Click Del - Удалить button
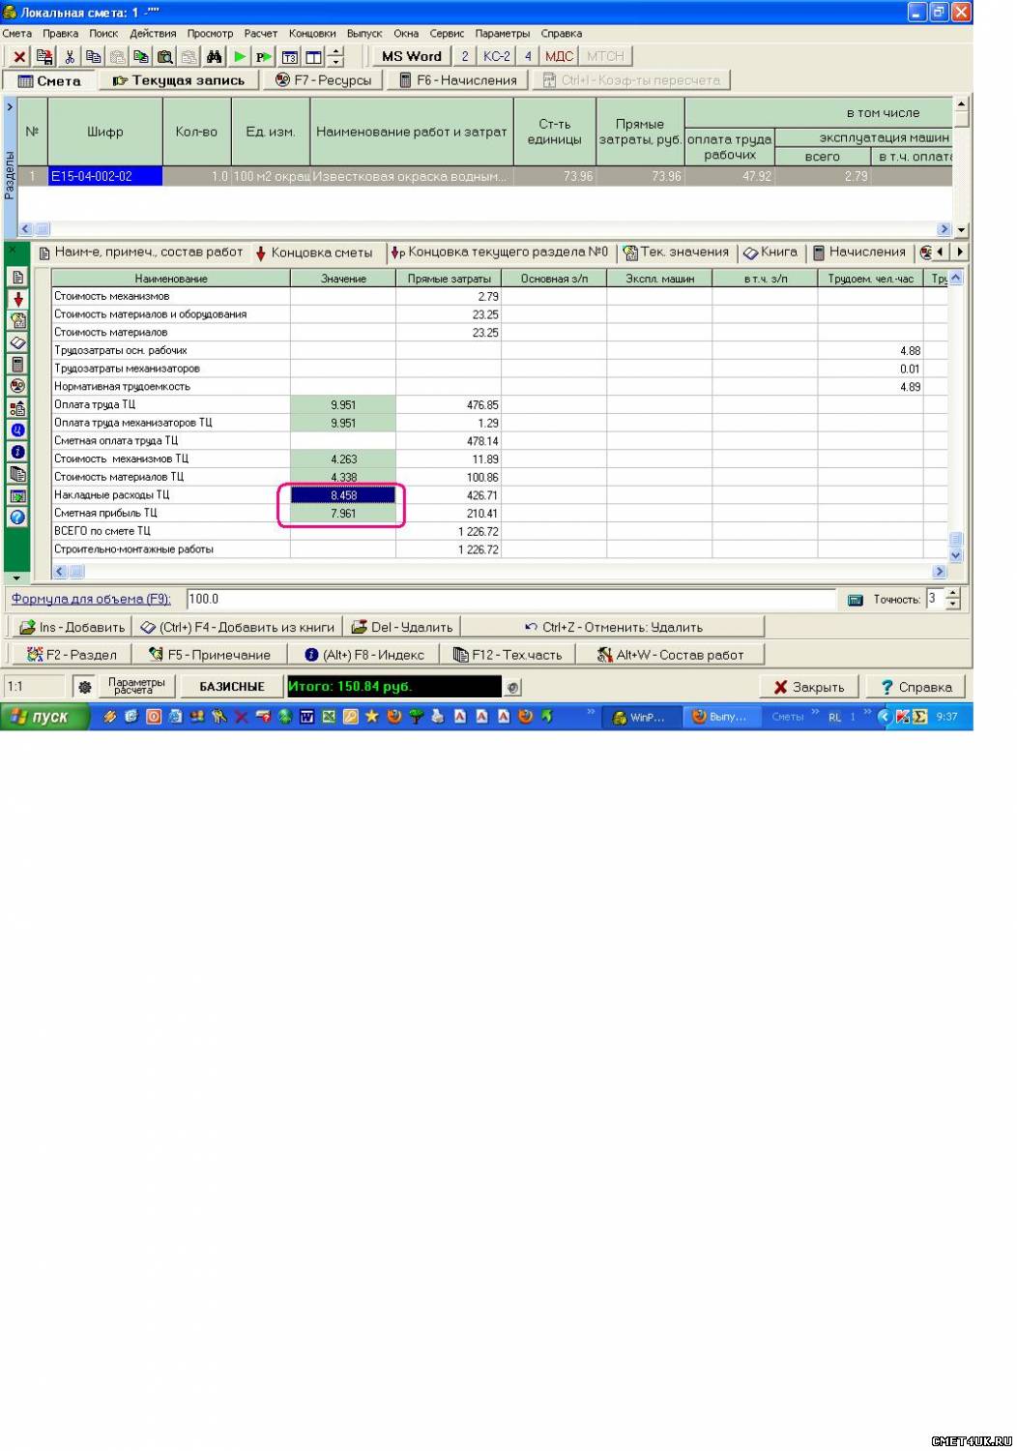Image resolution: width=1017 pixels, height=1451 pixels. [402, 627]
